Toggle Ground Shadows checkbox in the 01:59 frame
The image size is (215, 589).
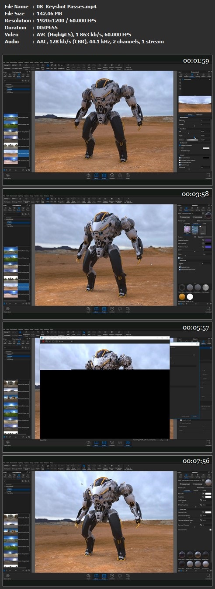[x=180, y=158]
